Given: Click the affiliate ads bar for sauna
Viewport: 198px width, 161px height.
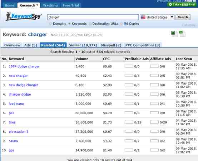Looking at the screenshot, I should 154,141.
